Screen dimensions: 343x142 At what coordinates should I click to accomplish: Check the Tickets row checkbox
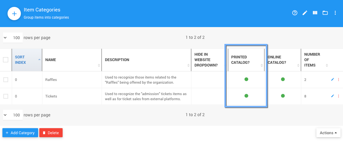coord(6,96)
